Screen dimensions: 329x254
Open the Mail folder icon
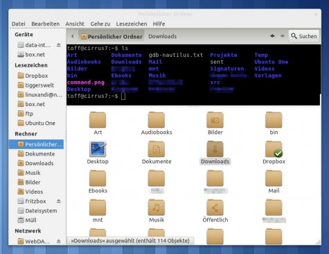pos(274,178)
